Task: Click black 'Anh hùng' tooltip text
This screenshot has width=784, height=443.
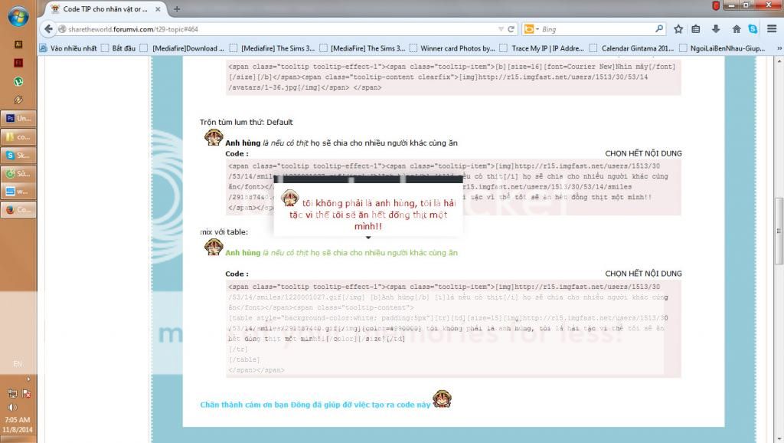Action: coord(243,143)
